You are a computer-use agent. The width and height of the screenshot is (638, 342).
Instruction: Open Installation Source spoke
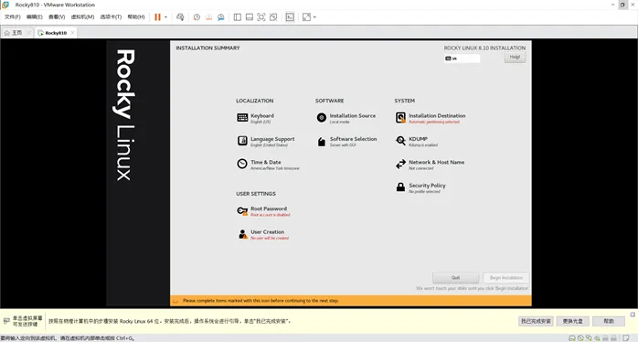pyautogui.click(x=346, y=118)
